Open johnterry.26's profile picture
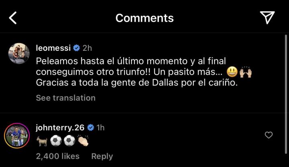 [17, 135]
